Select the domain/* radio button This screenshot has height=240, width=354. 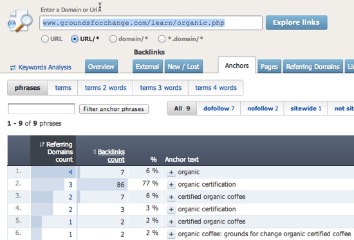pyautogui.click(x=113, y=39)
